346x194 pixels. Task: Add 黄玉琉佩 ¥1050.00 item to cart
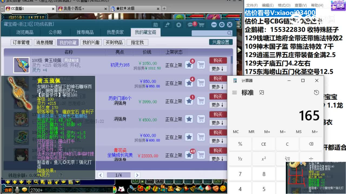[x=201, y=65]
